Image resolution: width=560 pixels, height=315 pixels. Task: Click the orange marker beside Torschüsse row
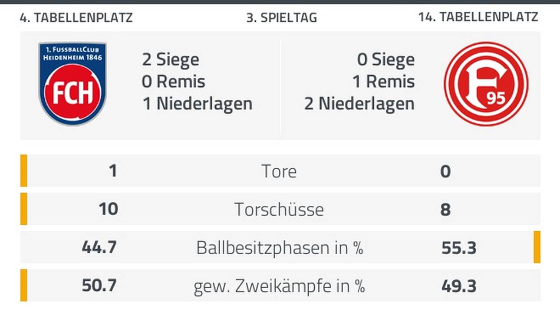pyautogui.click(x=23, y=209)
